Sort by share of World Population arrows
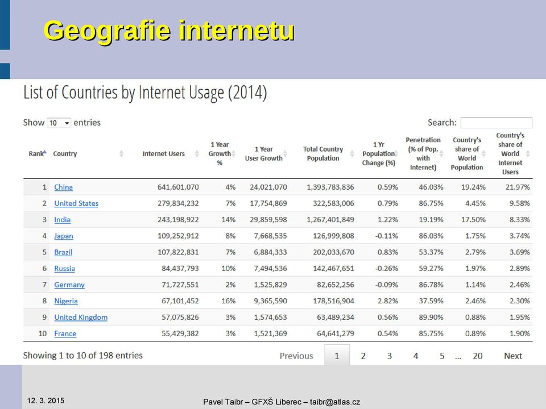 click(483, 153)
